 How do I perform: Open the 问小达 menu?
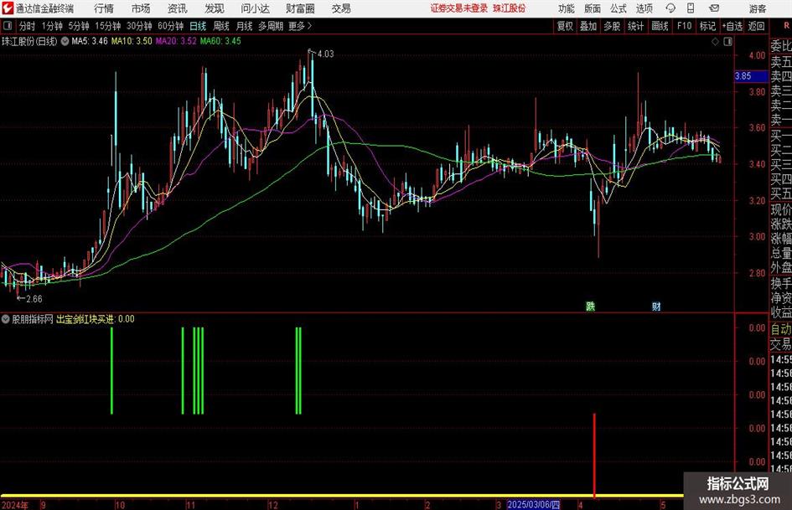255,8
